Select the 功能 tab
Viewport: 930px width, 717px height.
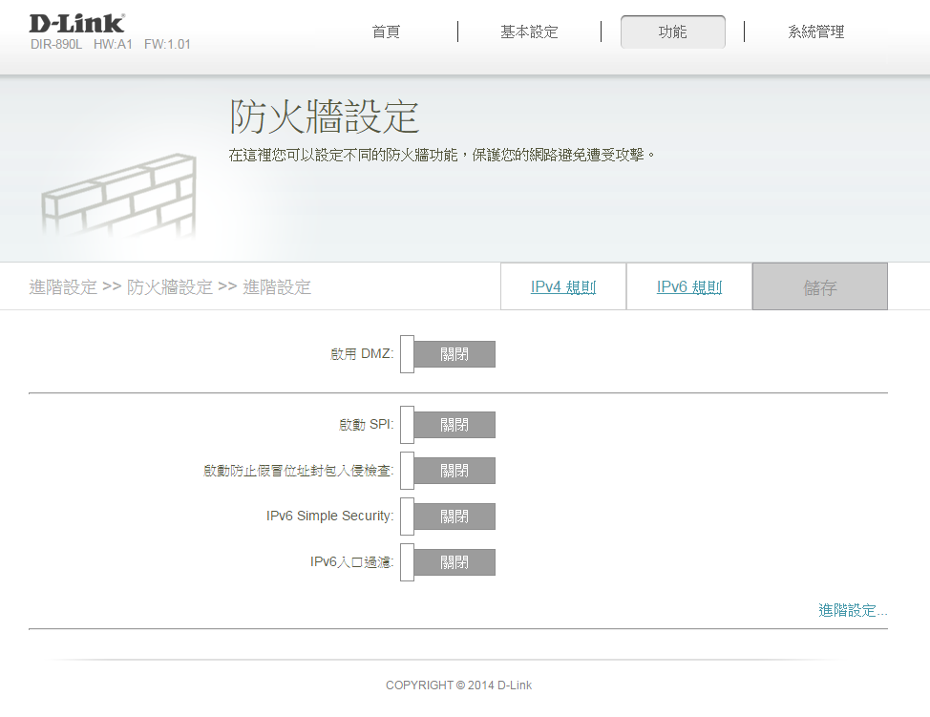(672, 32)
